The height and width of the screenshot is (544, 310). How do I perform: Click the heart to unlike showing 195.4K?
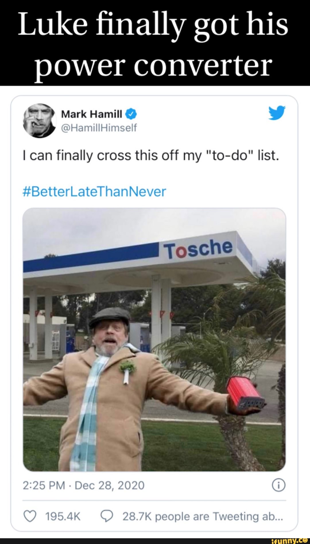click(x=30, y=516)
